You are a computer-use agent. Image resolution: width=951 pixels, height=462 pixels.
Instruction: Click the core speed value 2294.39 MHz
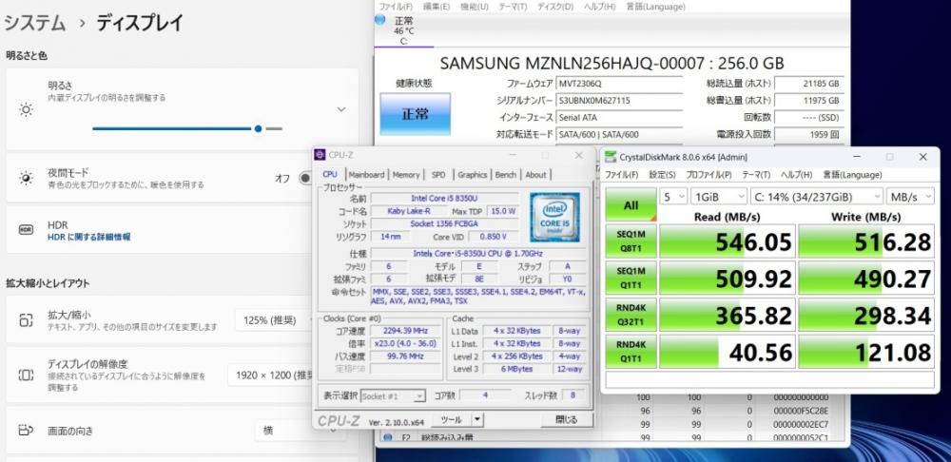405,331
